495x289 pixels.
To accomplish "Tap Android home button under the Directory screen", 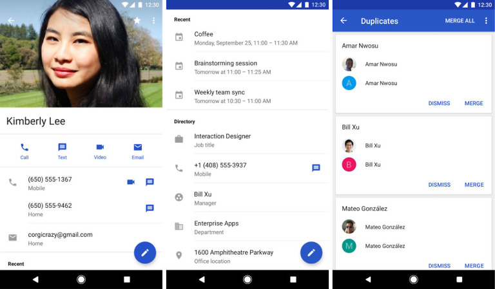I will click(x=247, y=279).
